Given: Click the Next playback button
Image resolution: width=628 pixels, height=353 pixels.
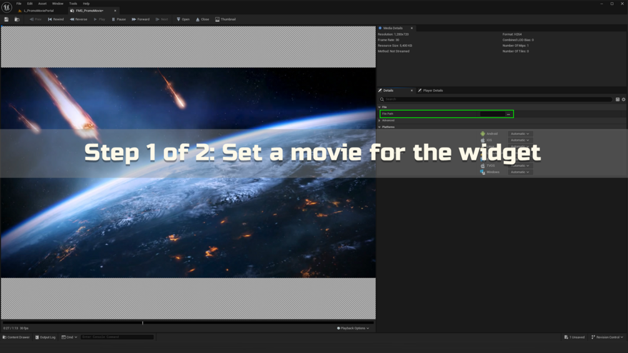Looking at the screenshot, I should [x=162, y=19].
